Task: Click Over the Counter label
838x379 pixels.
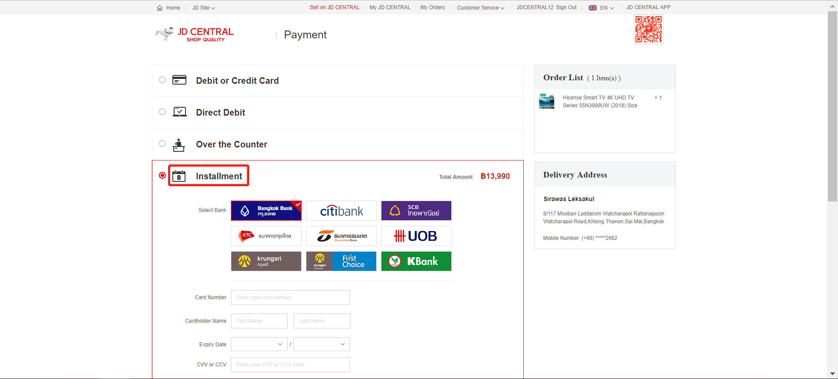Action: [231, 144]
